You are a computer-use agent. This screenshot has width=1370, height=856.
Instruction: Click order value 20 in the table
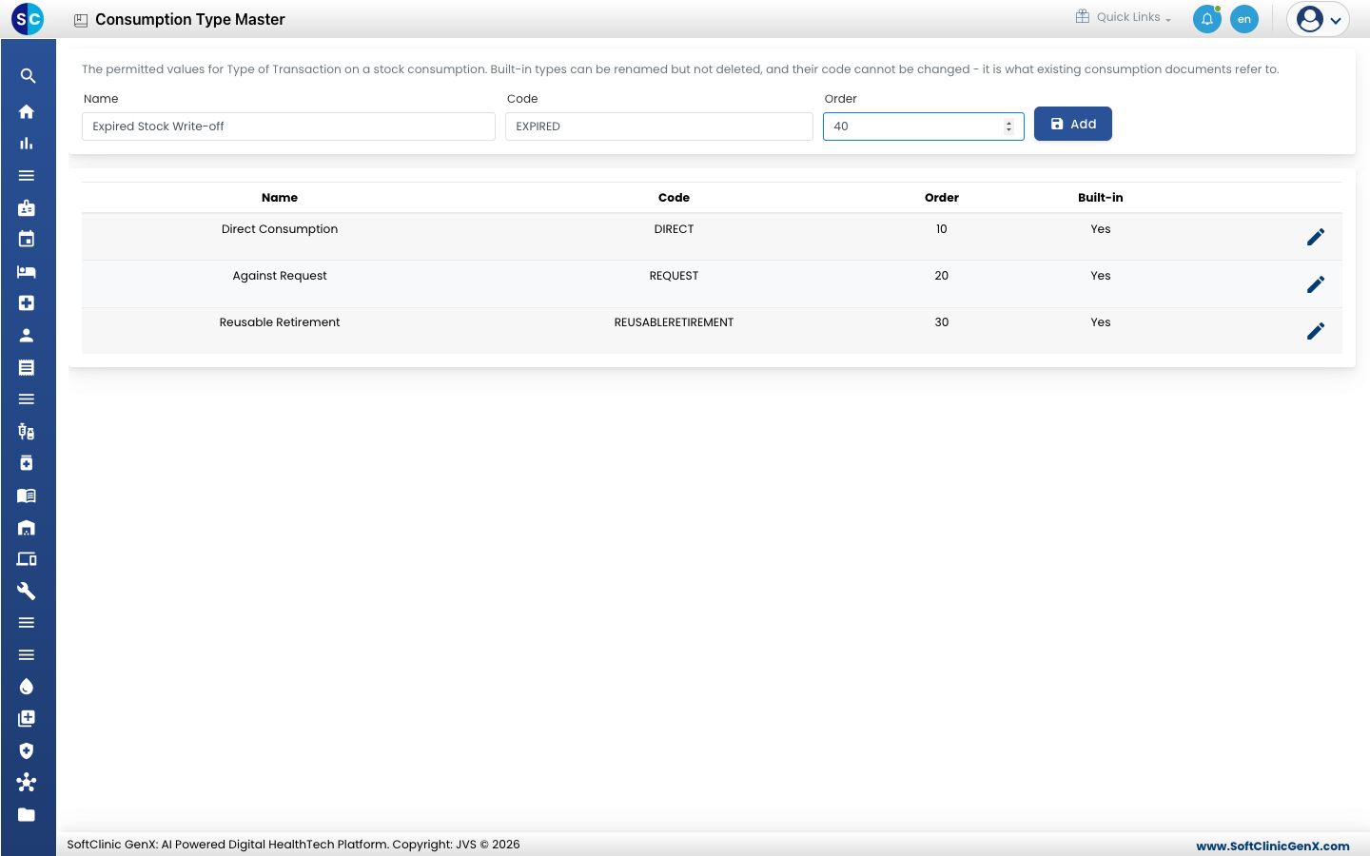(942, 276)
